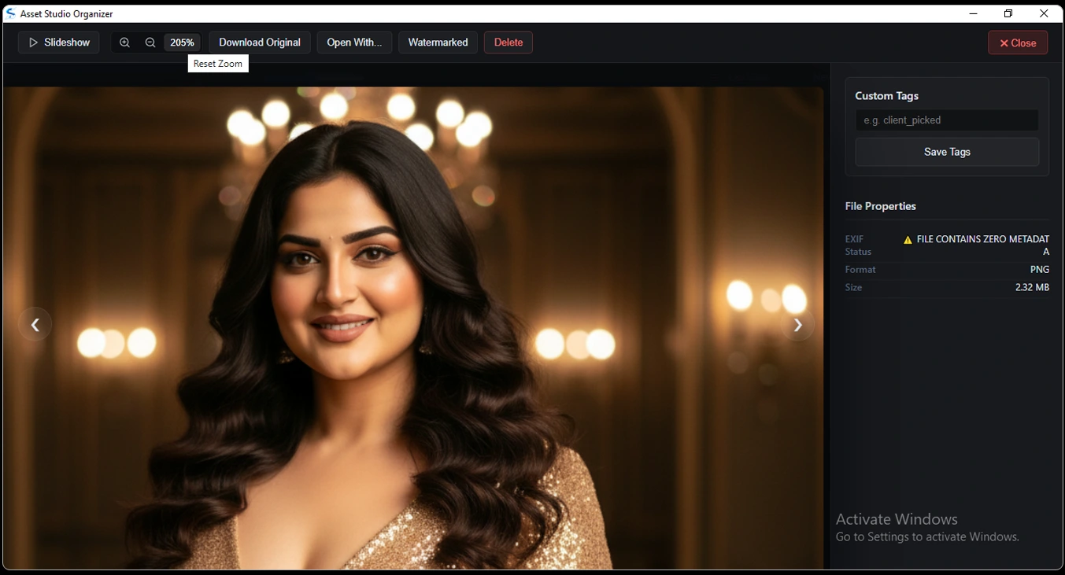Click the Custom Tags heading
This screenshot has height=575, width=1065.
pyautogui.click(x=886, y=96)
